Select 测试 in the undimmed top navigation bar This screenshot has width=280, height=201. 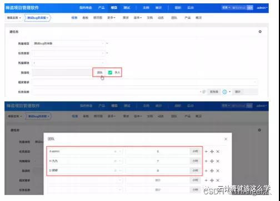(x=127, y=8)
